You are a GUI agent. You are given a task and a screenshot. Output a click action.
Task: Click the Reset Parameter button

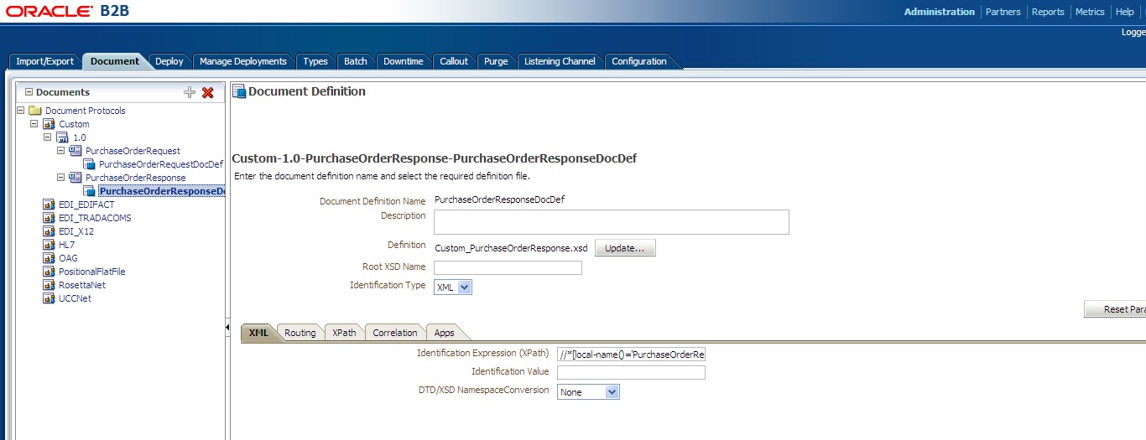click(x=1115, y=309)
